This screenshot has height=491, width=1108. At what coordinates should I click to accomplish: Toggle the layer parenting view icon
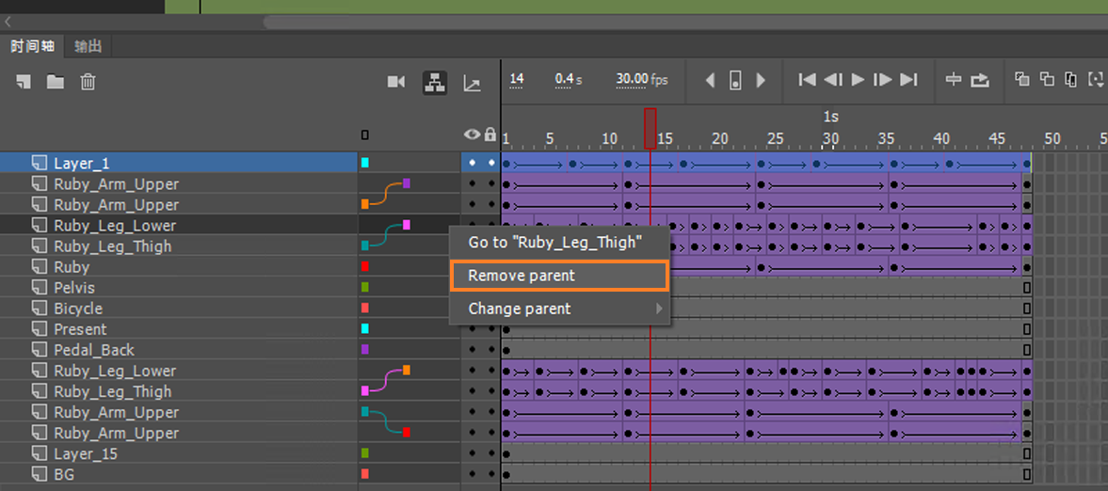tap(434, 82)
